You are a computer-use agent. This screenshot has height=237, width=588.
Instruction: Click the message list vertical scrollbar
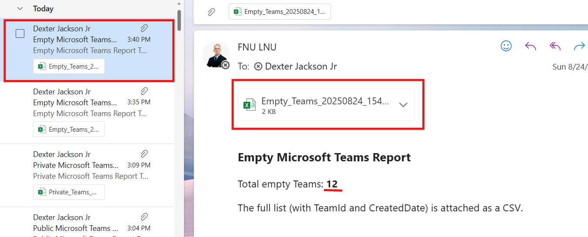(x=179, y=20)
